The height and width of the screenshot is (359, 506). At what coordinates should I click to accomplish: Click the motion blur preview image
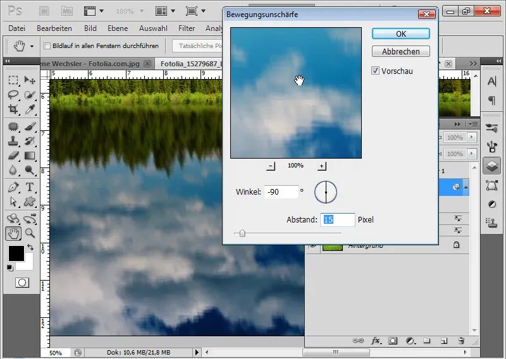pos(296,93)
